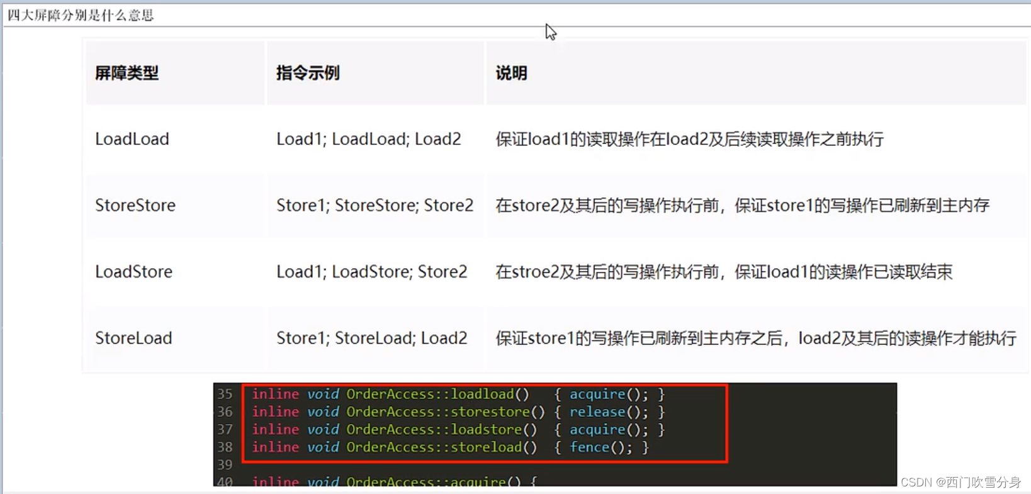This screenshot has height=494, width=1031.
Task: Click the example Store1; StoreLoad; Load2
Action: coord(372,338)
